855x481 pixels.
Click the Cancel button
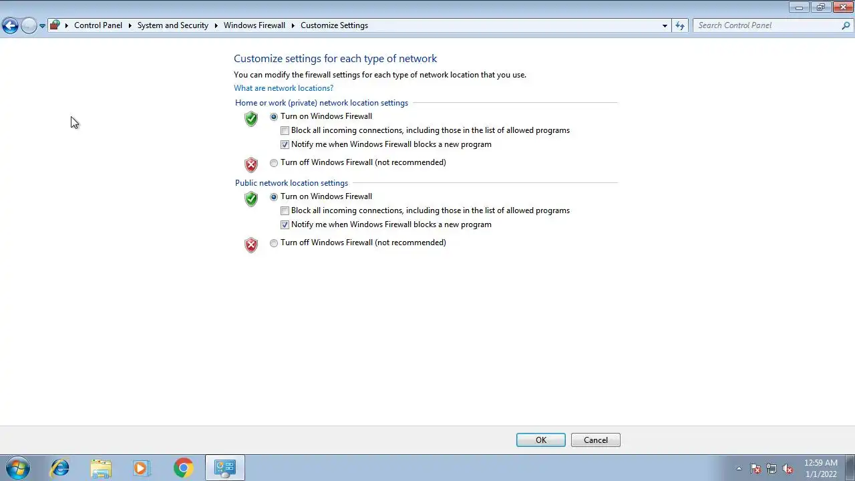pos(596,440)
